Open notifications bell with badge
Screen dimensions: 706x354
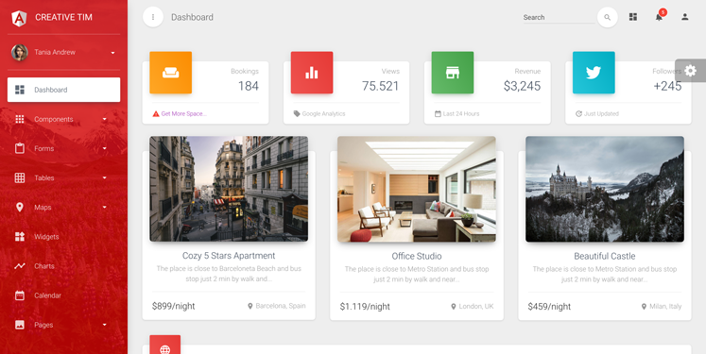(659, 17)
